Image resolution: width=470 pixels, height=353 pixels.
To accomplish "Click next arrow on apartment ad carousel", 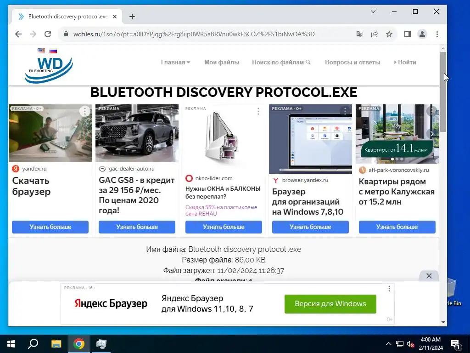I will click(432, 134).
